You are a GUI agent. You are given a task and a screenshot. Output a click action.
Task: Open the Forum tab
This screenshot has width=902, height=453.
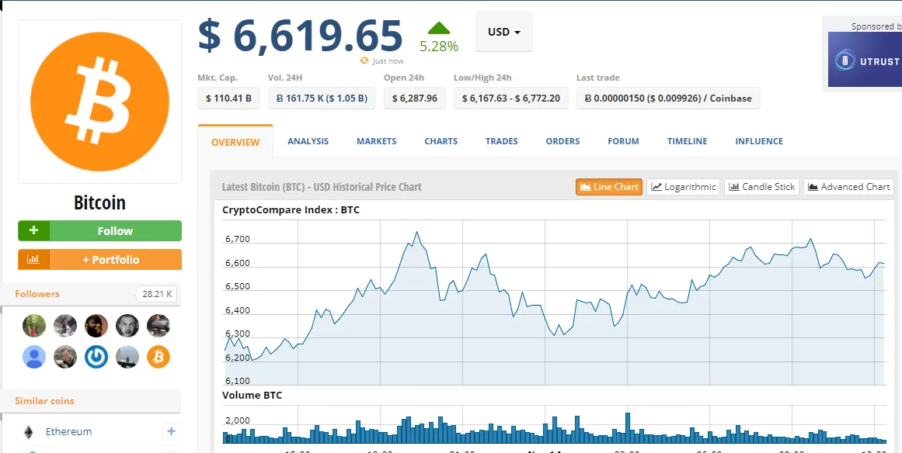[624, 141]
